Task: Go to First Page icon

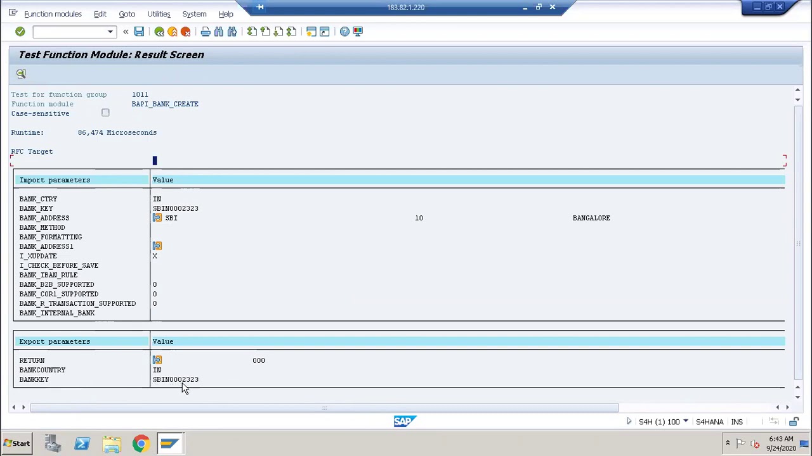Action: point(252,32)
